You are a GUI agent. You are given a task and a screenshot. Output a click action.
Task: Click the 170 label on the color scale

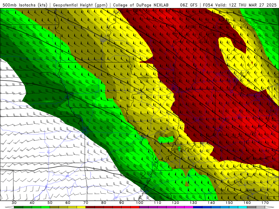point(265,203)
